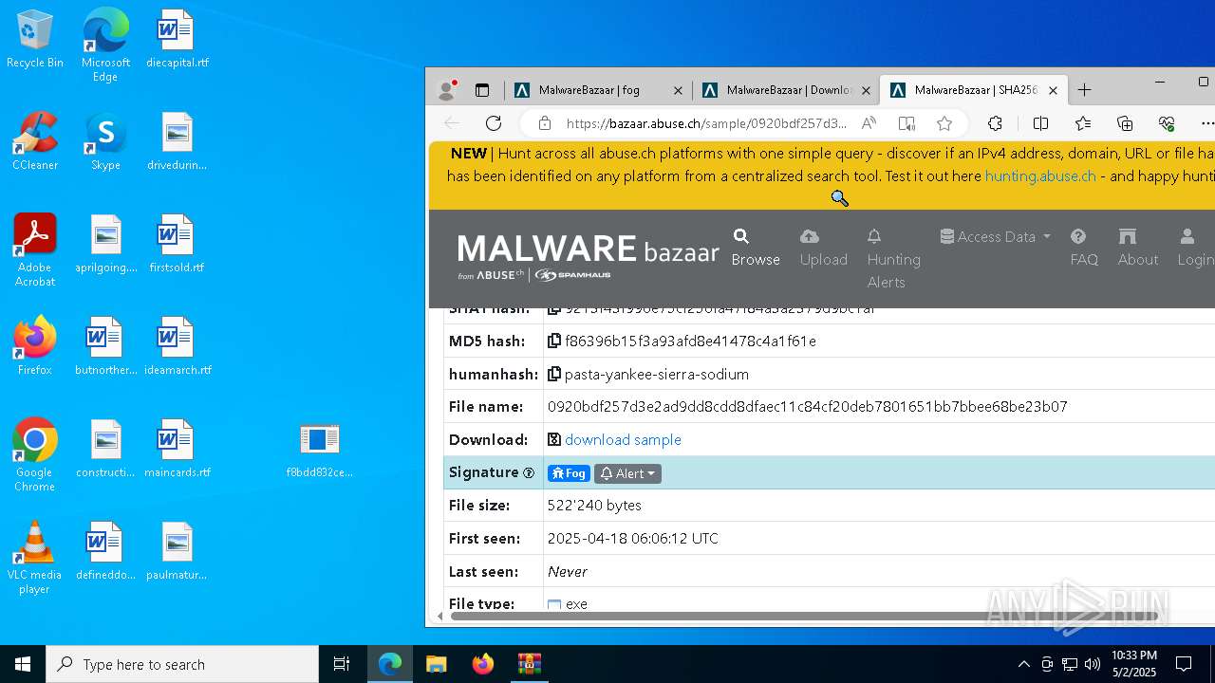
Task: Select the Adobe Acrobat desktop icon
Action: [x=35, y=250]
